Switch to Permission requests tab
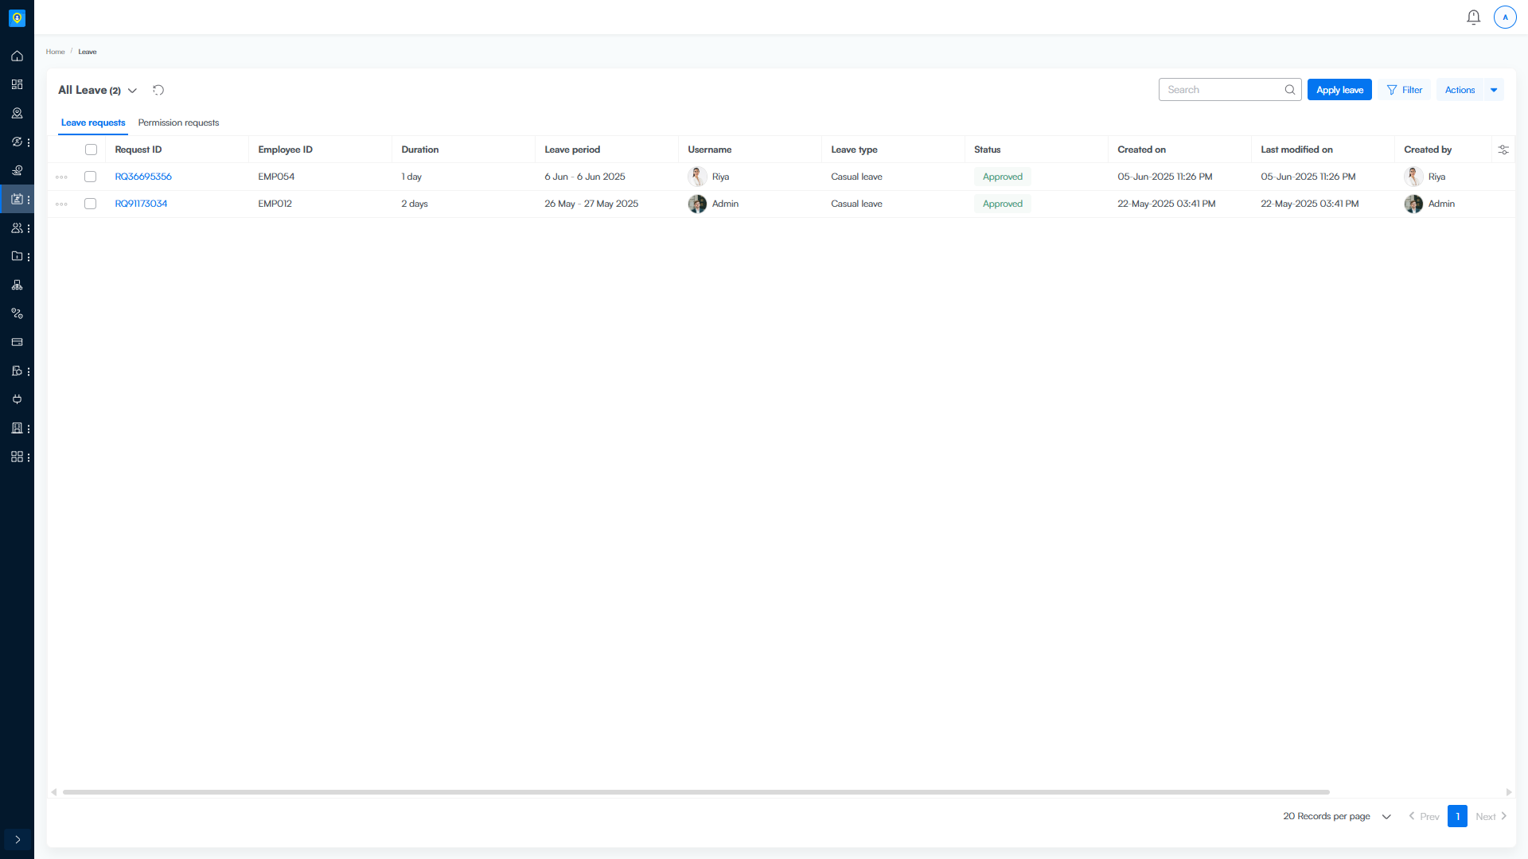 178,122
